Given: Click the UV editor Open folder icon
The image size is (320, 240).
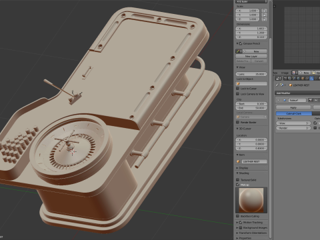Looking at the screenshot, I should (x=314, y=73).
